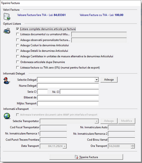
Task: Click the Nr. Inmatriculare Remorca 2 field
Action: [x=122, y=134]
